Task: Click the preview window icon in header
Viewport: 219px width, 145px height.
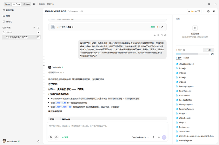Action: [x=209, y=11]
